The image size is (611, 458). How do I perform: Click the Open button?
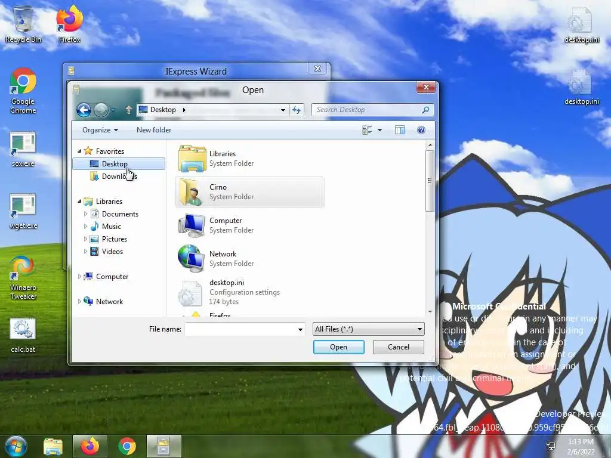339,347
